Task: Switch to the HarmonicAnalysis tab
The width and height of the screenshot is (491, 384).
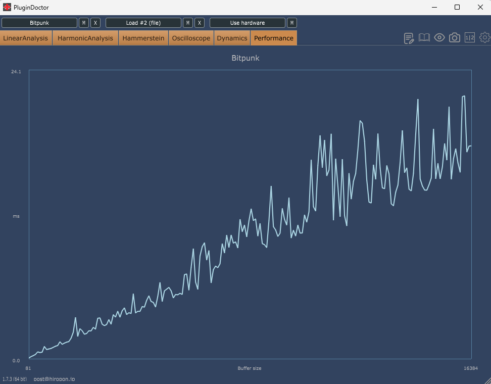Action: click(x=85, y=38)
